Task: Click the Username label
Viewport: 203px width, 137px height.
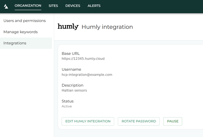Action: pos(72,69)
